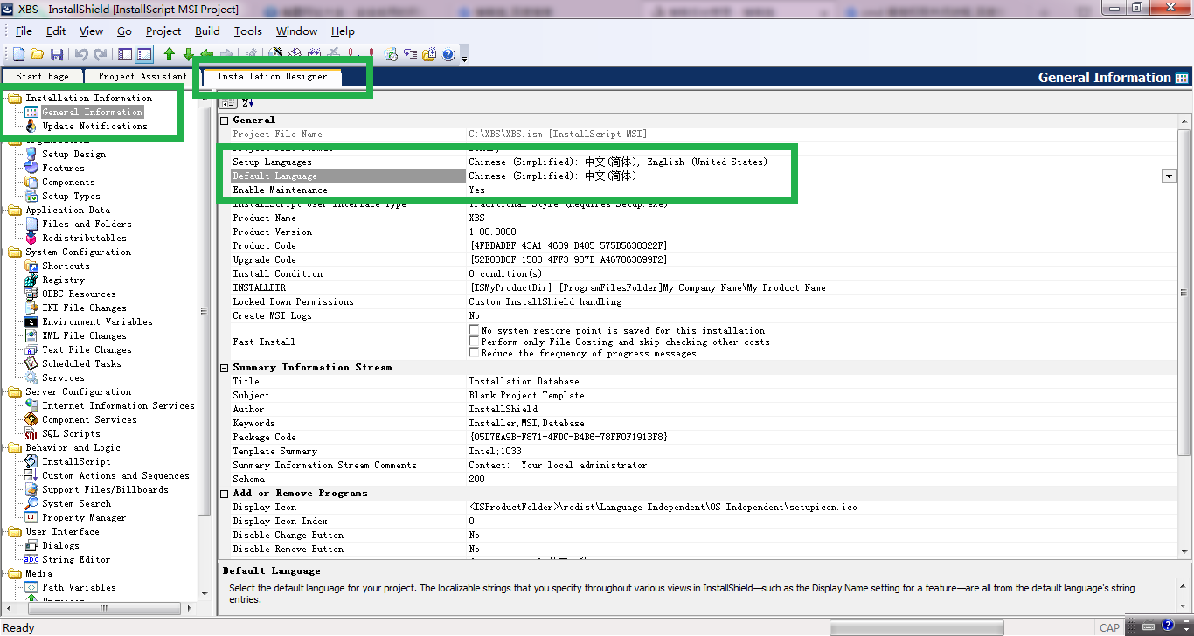Open the Setup Types view
1194x636 pixels.
[71, 196]
